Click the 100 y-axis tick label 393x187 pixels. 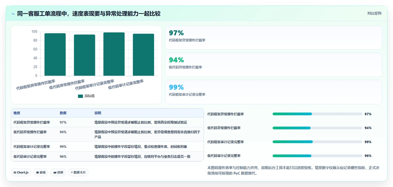tap(34, 32)
